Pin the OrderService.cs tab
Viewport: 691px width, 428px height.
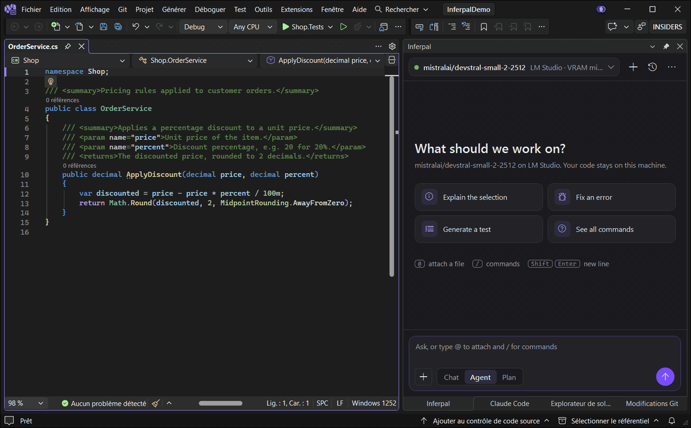[x=68, y=47]
